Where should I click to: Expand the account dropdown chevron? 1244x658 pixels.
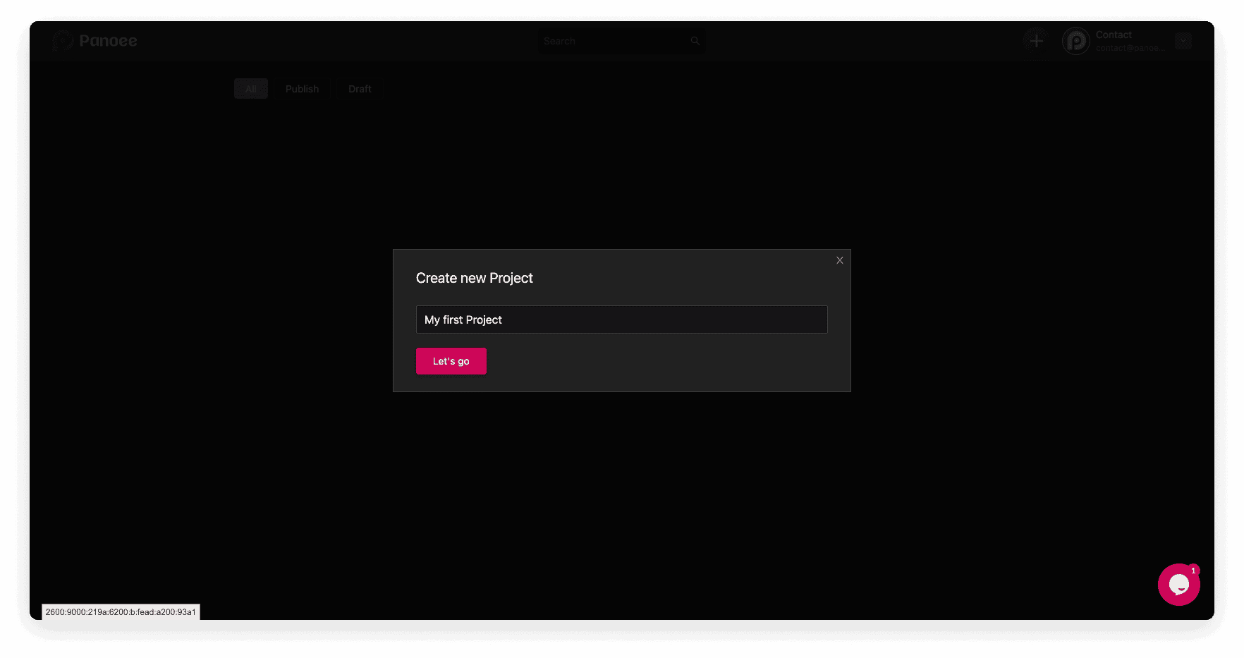1183,40
